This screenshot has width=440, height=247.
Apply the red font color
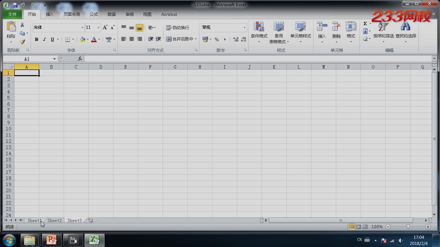[x=94, y=39]
